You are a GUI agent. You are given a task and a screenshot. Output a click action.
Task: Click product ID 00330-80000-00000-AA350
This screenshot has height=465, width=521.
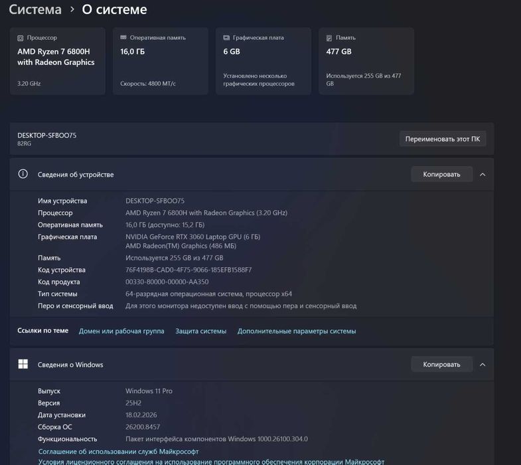tap(167, 282)
